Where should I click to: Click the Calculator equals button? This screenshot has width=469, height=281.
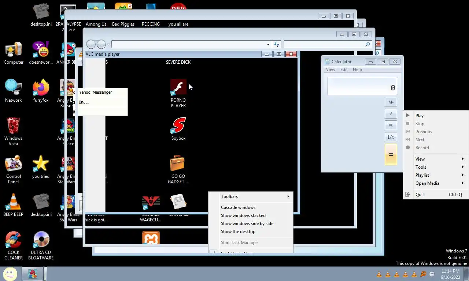click(x=391, y=155)
